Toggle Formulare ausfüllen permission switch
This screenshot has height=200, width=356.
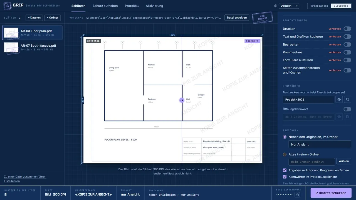point(347,60)
